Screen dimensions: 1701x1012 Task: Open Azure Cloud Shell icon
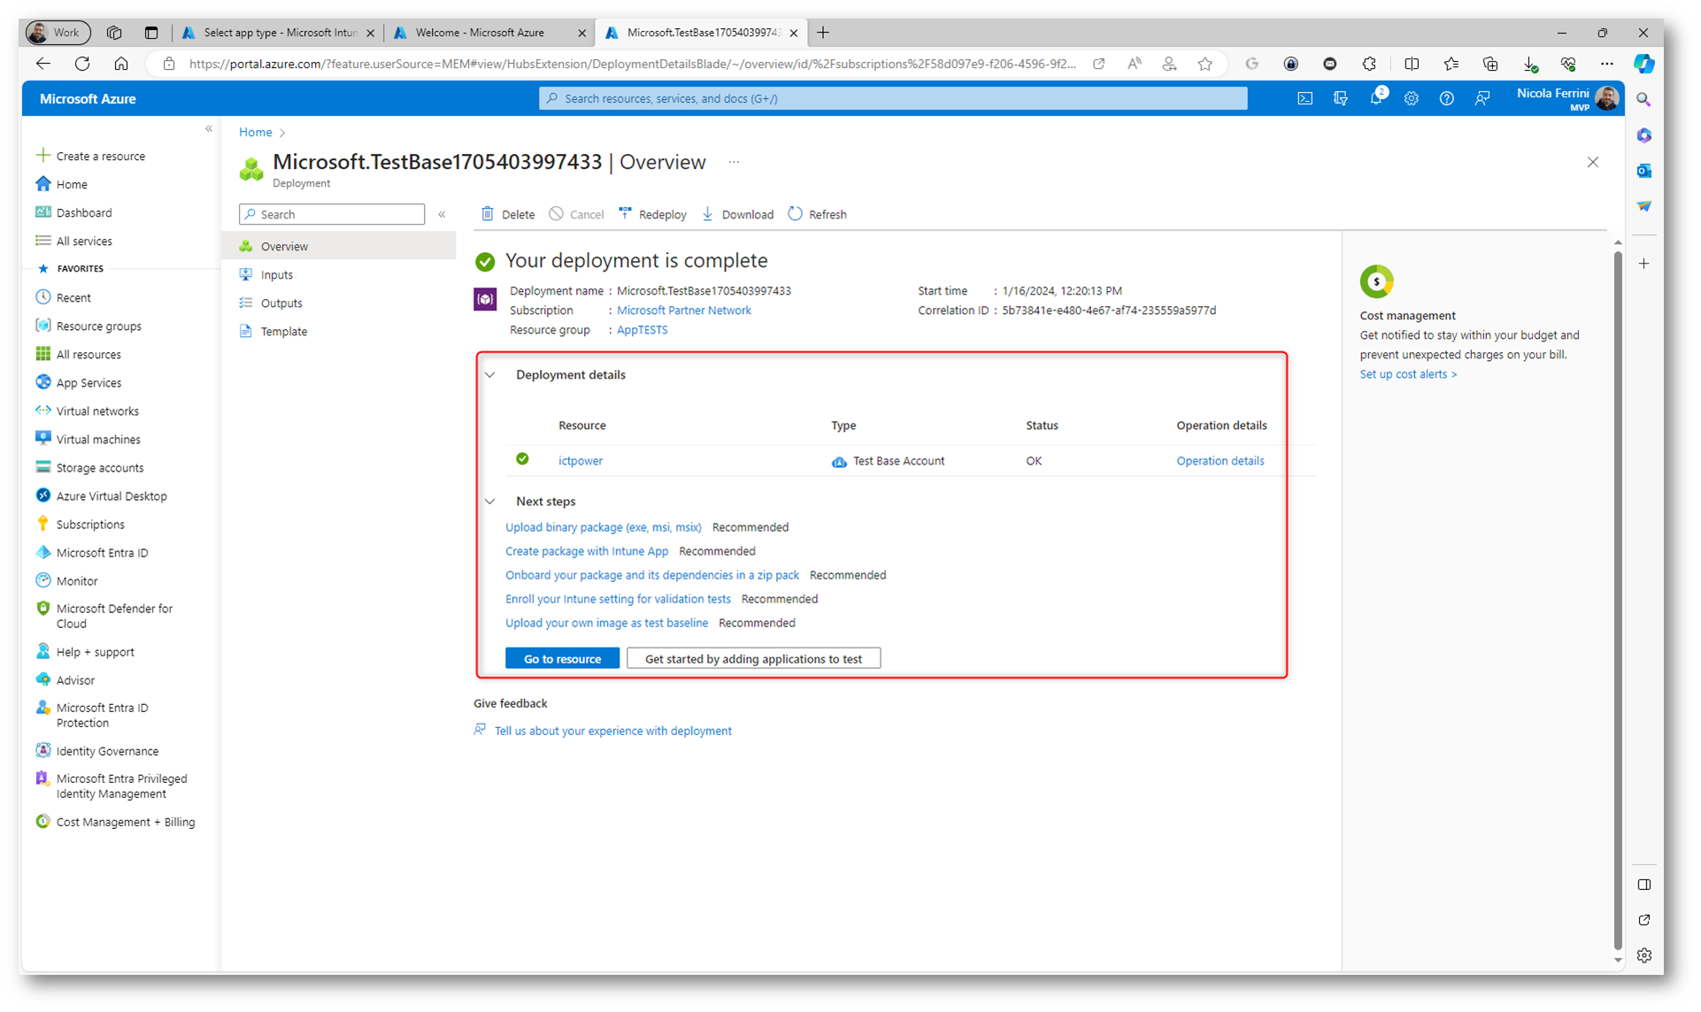pos(1305,99)
